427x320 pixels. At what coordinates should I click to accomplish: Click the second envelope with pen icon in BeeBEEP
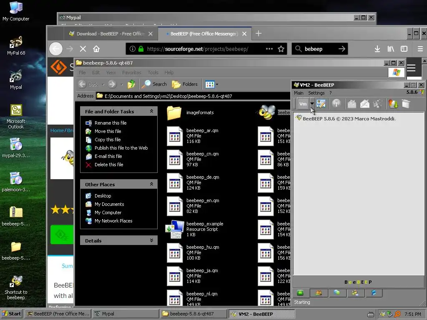click(x=364, y=104)
